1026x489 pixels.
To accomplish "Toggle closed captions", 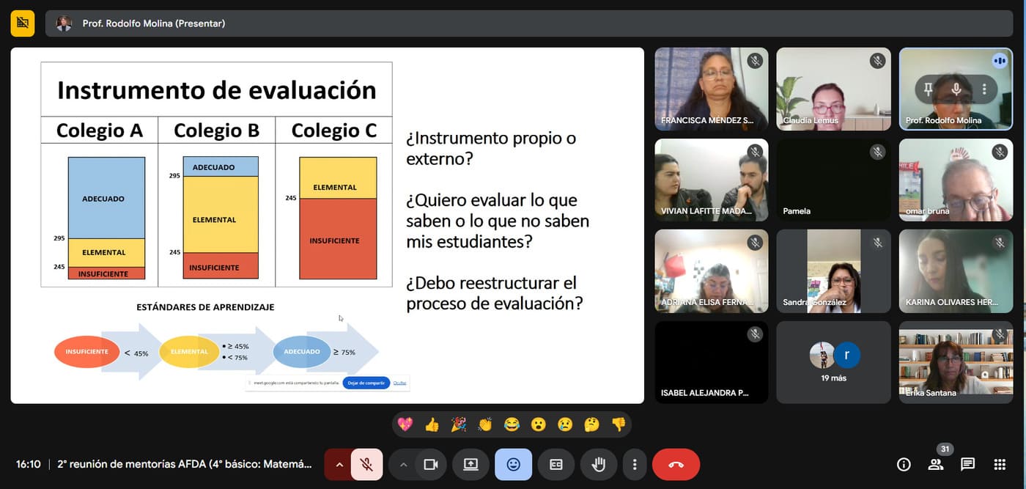I will pos(556,465).
